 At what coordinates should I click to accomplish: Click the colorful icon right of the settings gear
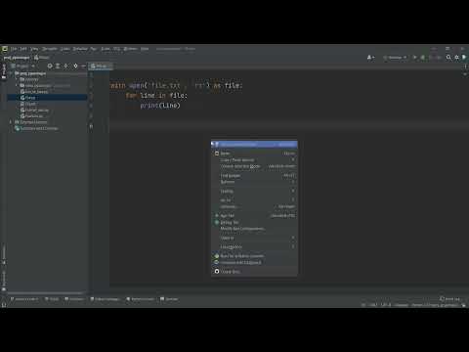coord(464,58)
